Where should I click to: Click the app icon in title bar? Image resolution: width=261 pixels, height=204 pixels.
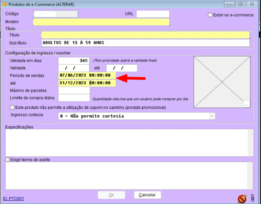(4, 4)
